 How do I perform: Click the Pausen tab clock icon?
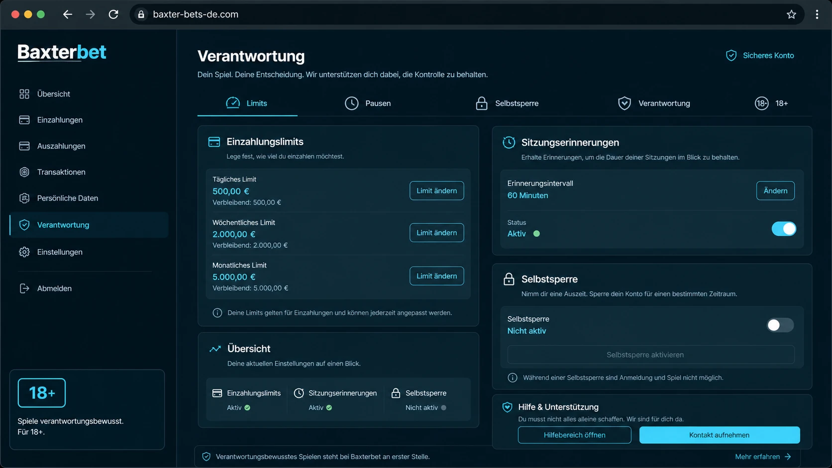352,103
